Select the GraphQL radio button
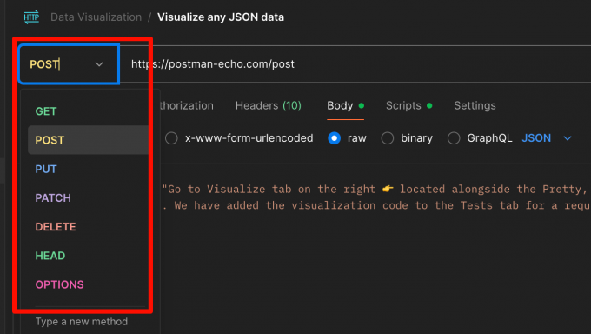 click(454, 138)
